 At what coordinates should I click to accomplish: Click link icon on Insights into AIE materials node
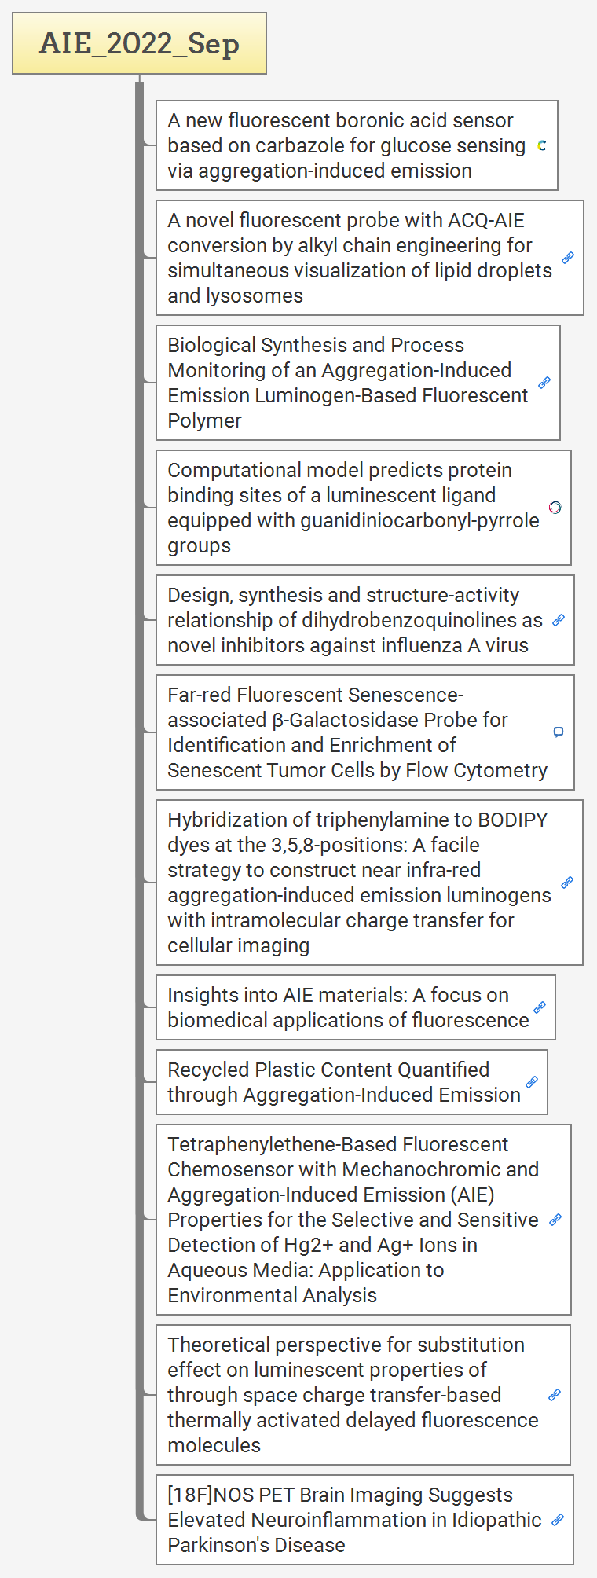(x=539, y=1007)
